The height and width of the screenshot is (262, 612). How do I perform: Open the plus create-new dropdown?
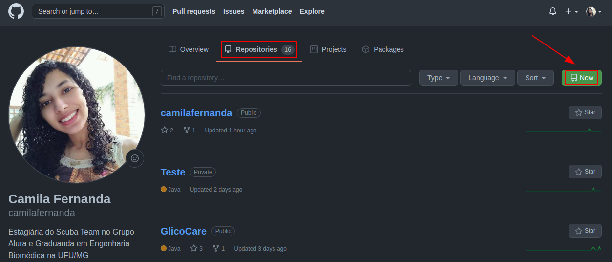coord(571,11)
